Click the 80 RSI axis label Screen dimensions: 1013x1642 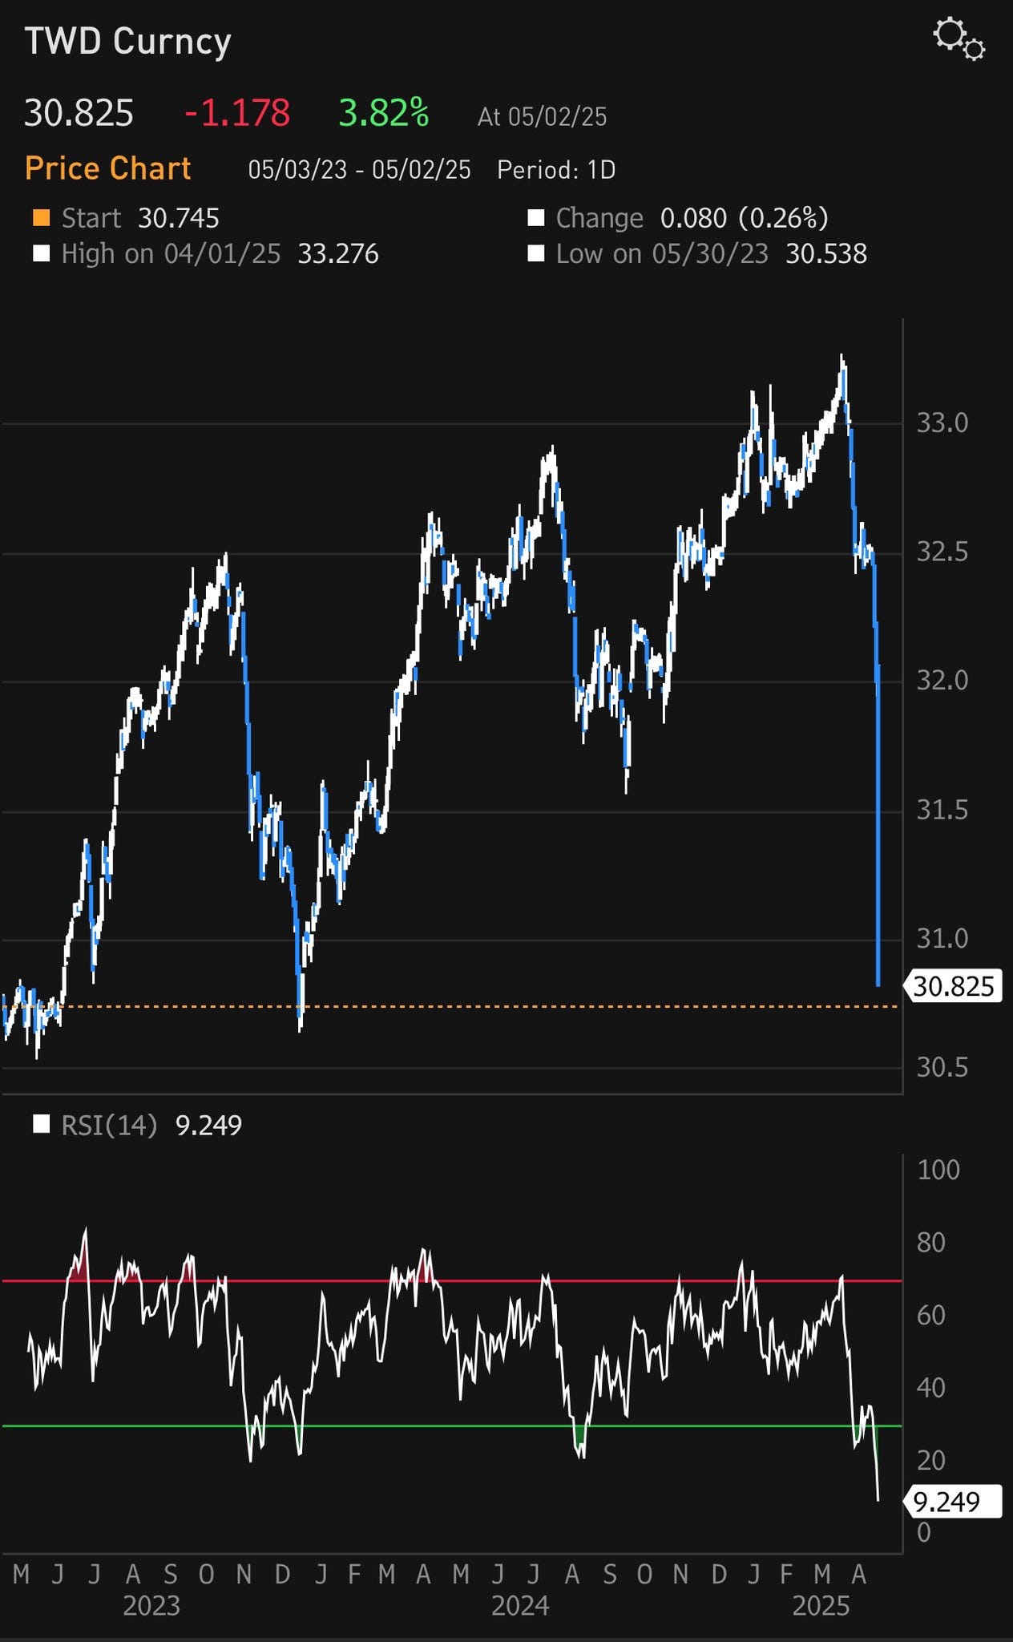coord(931,1243)
